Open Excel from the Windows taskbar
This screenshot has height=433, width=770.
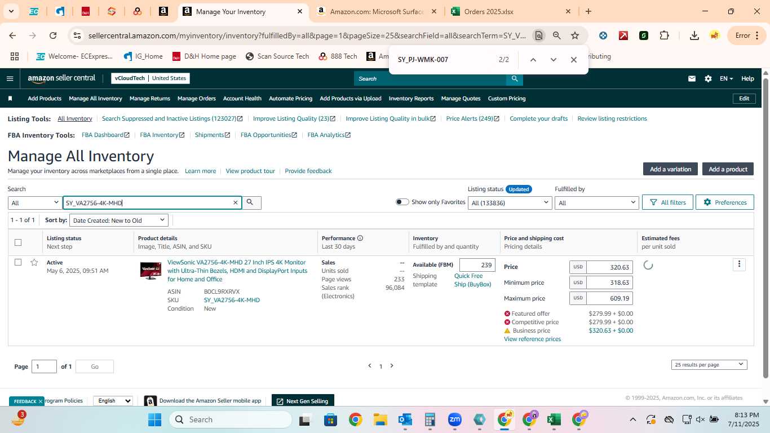point(554,419)
